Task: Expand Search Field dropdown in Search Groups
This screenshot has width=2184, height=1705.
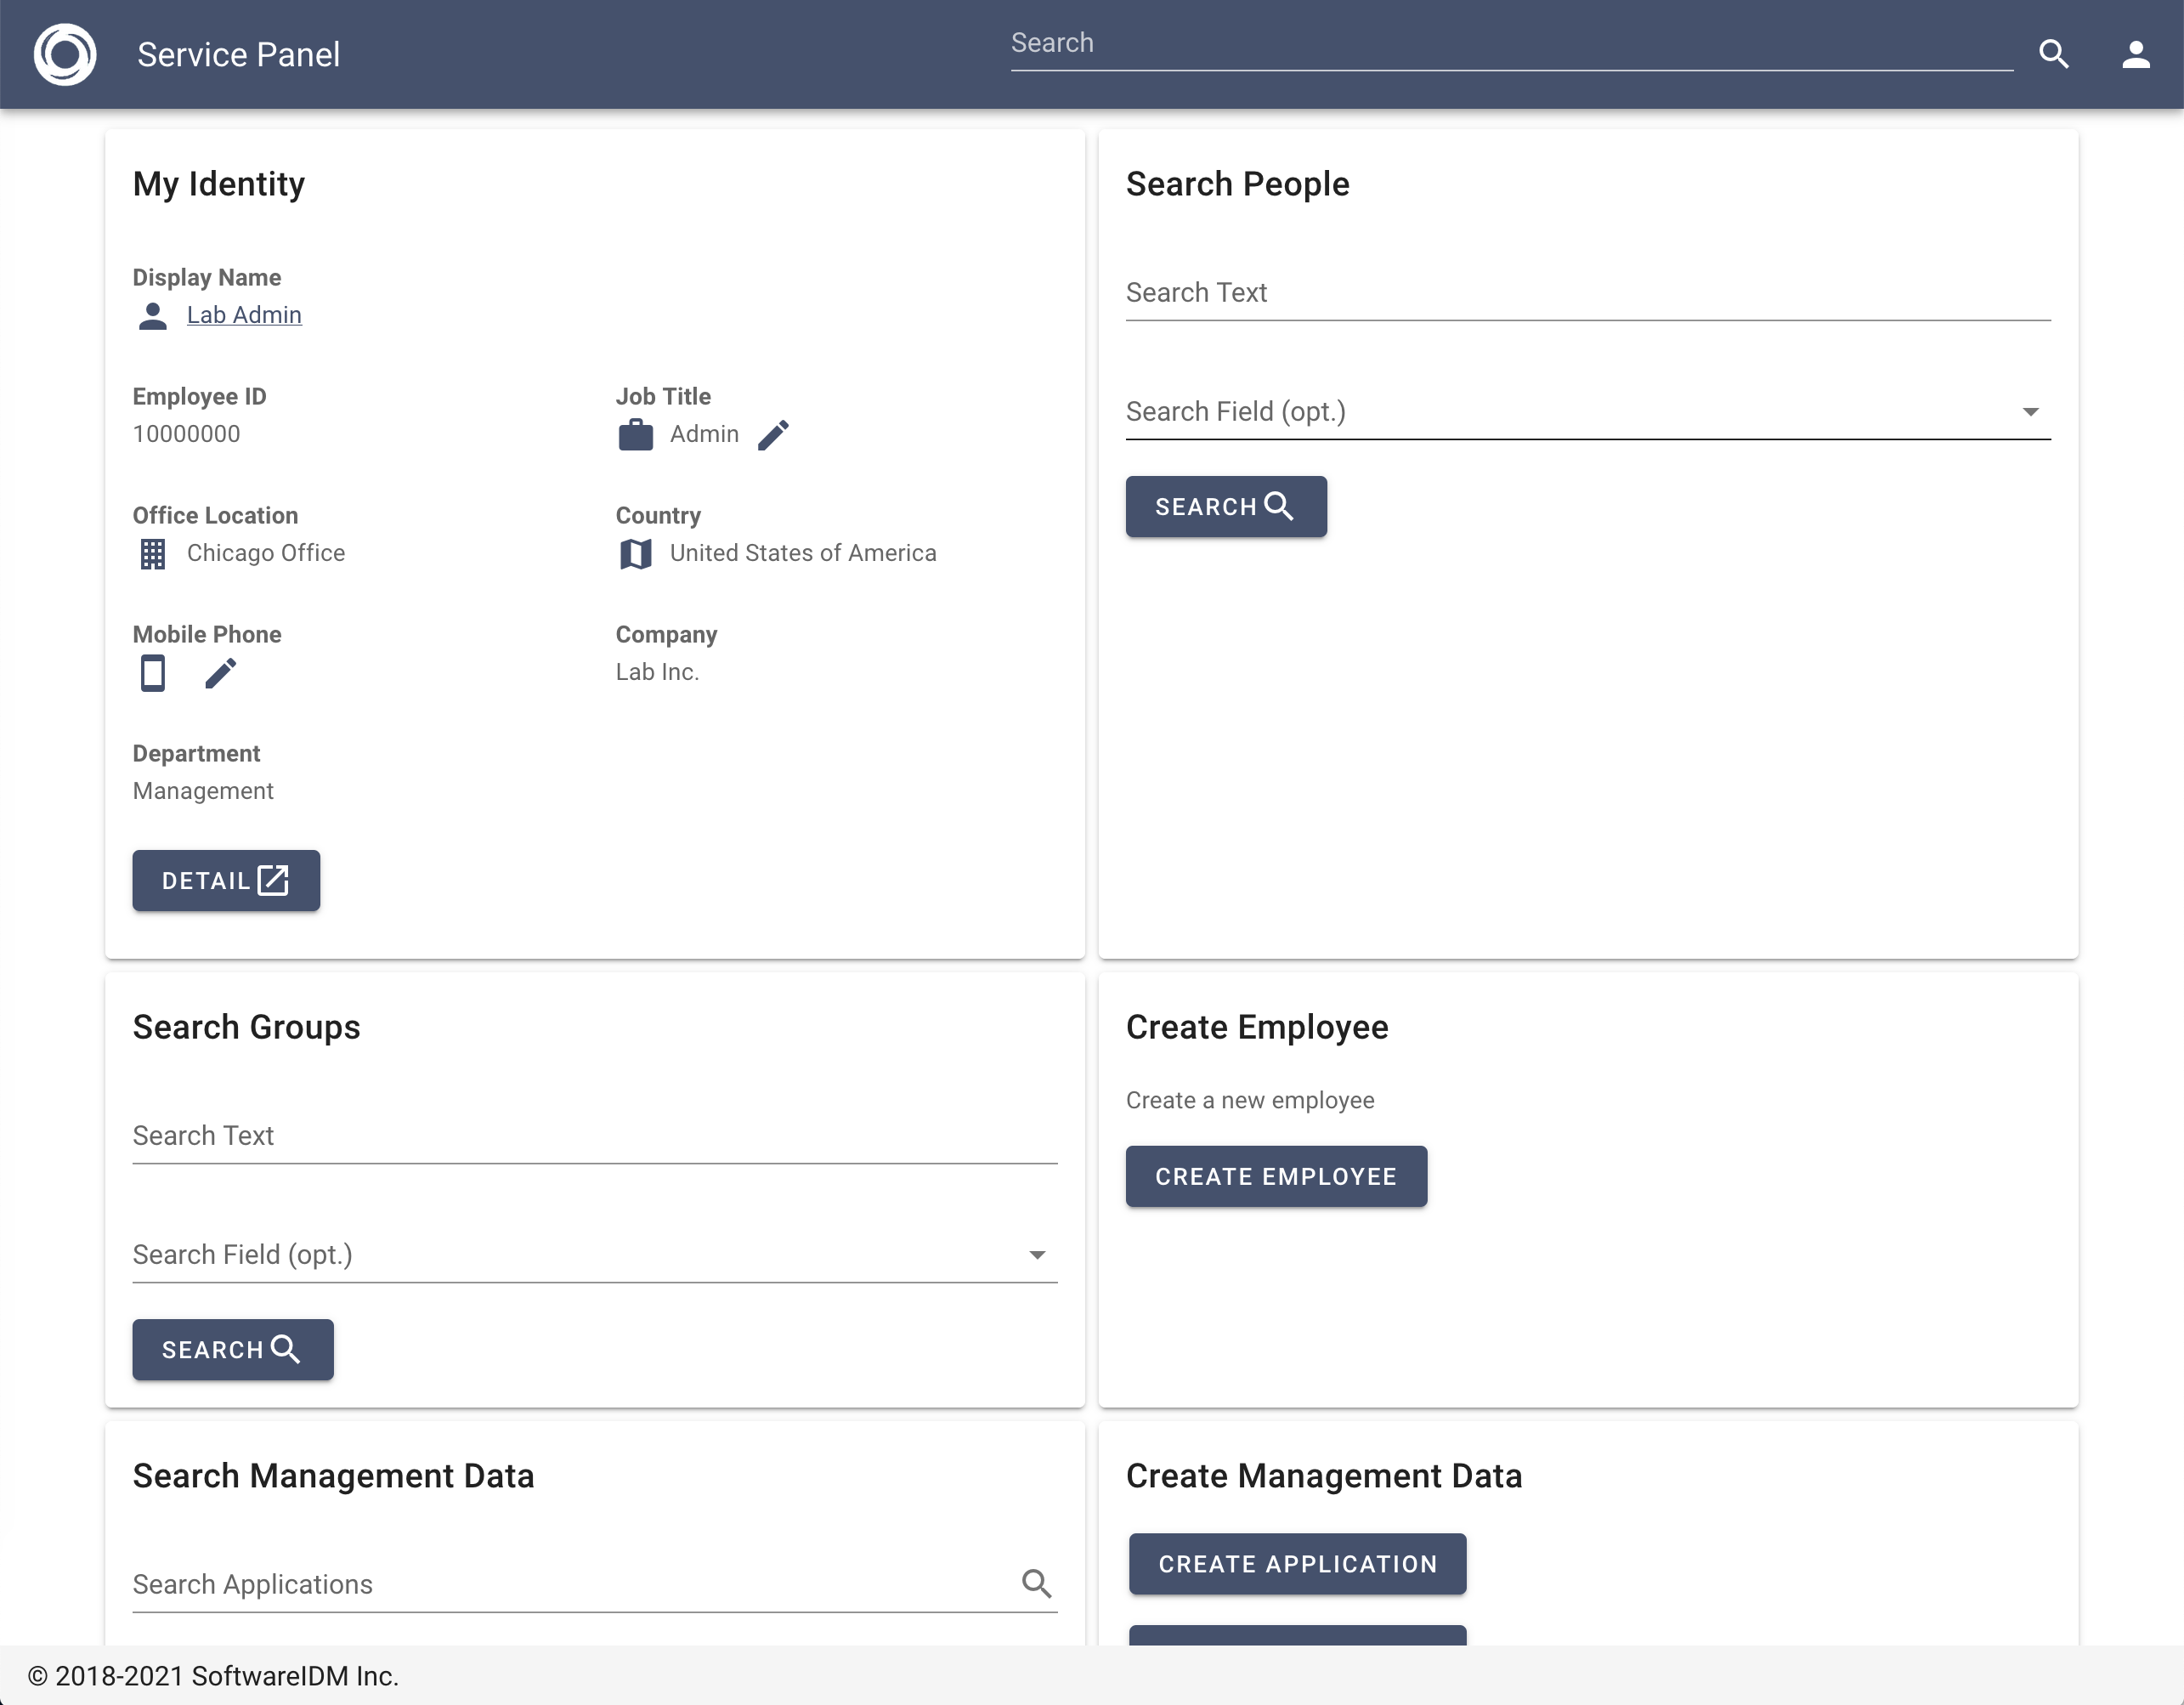Action: 595,1255
